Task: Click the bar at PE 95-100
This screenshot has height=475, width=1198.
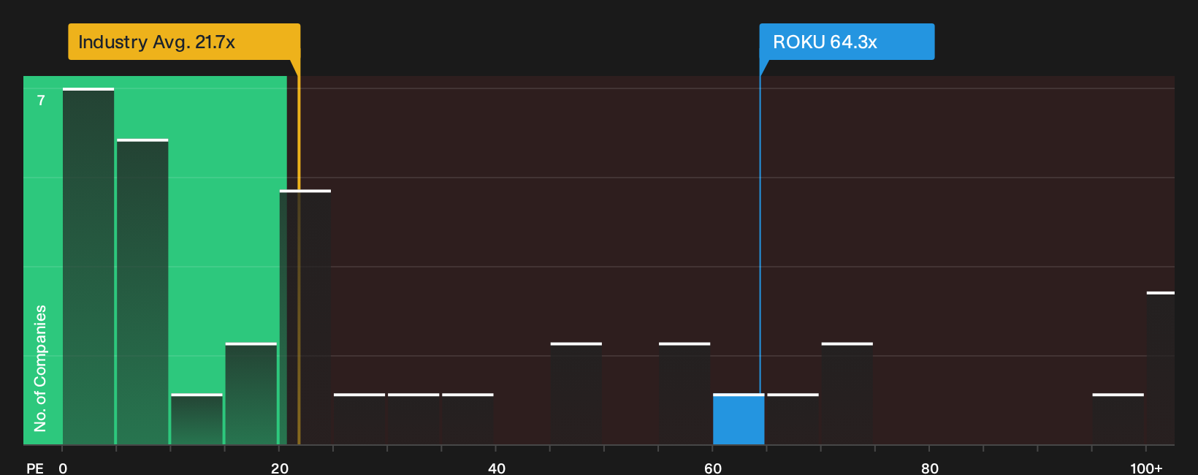Action: pos(1118,419)
